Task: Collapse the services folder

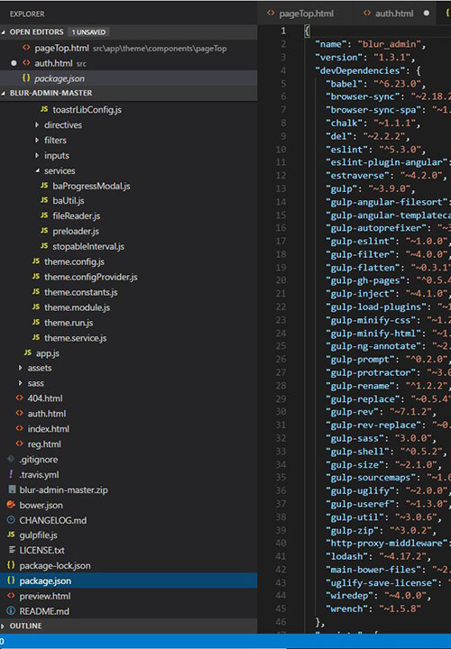Action: [37, 170]
